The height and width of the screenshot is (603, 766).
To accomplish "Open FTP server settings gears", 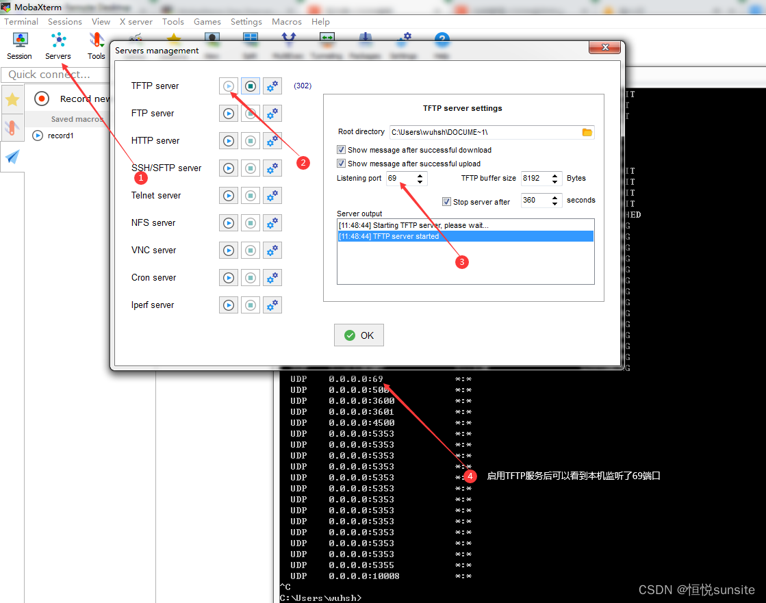I will (x=272, y=114).
